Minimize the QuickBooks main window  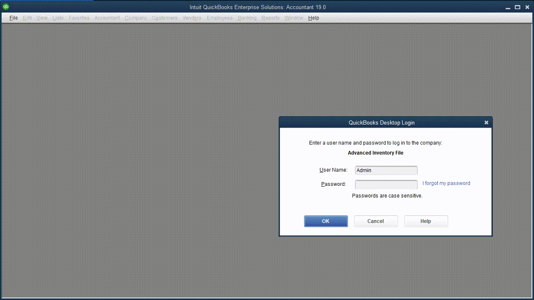[508, 7]
